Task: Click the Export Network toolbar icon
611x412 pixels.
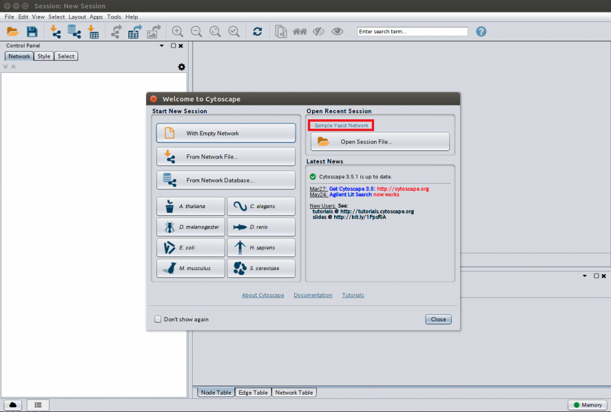Action: (x=116, y=32)
